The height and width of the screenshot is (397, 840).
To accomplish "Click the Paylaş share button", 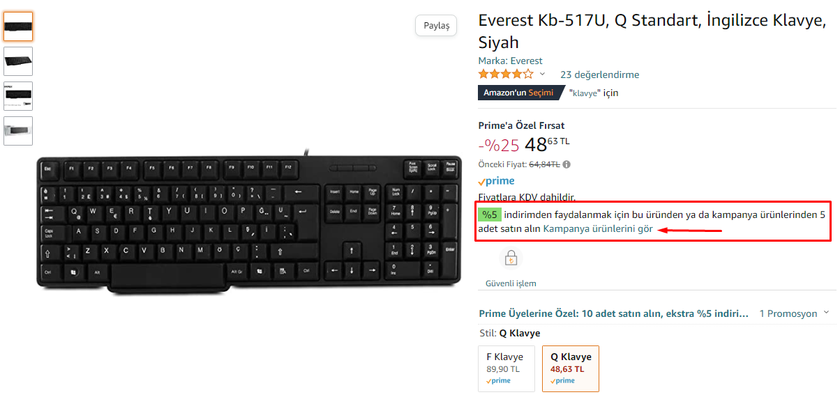I will pyautogui.click(x=437, y=26).
